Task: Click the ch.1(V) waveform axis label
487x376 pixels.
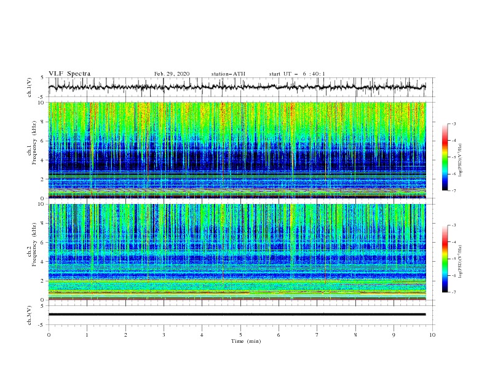Action: pyautogui.click(x=30, y=87)
